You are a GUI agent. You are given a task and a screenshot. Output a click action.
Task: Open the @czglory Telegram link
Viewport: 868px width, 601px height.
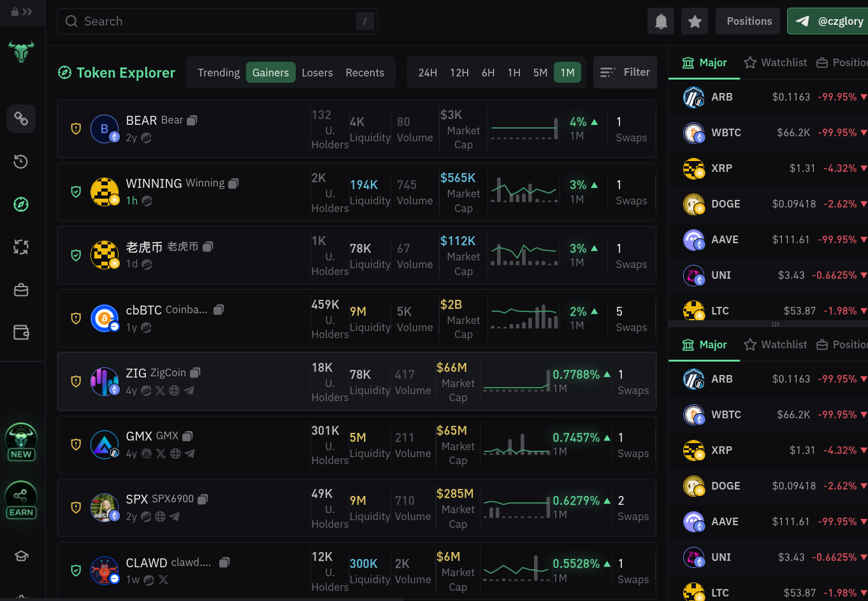point(829,21)
